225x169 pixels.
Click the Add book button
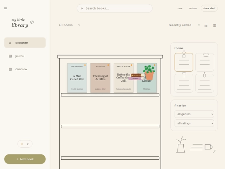pyautogui.click(x=25, y=159)
